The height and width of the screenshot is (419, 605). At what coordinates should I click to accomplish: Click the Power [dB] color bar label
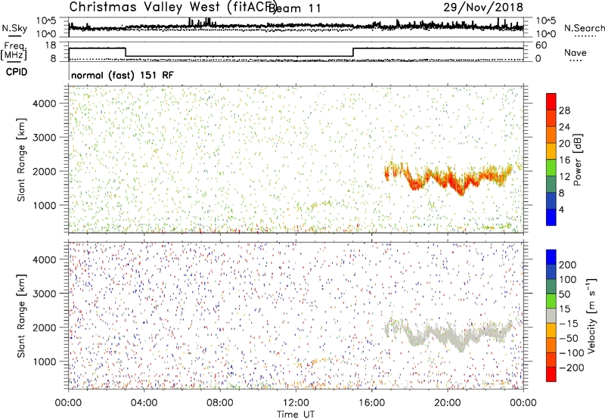pyautogui.click(x=577, y=160)
